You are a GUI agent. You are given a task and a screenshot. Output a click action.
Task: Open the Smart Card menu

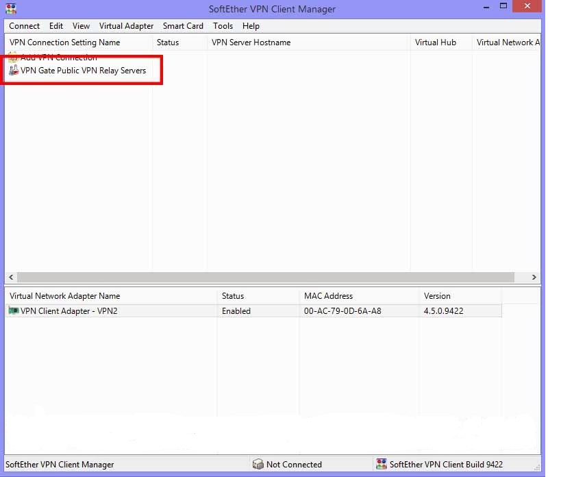[x=183, y=26]
